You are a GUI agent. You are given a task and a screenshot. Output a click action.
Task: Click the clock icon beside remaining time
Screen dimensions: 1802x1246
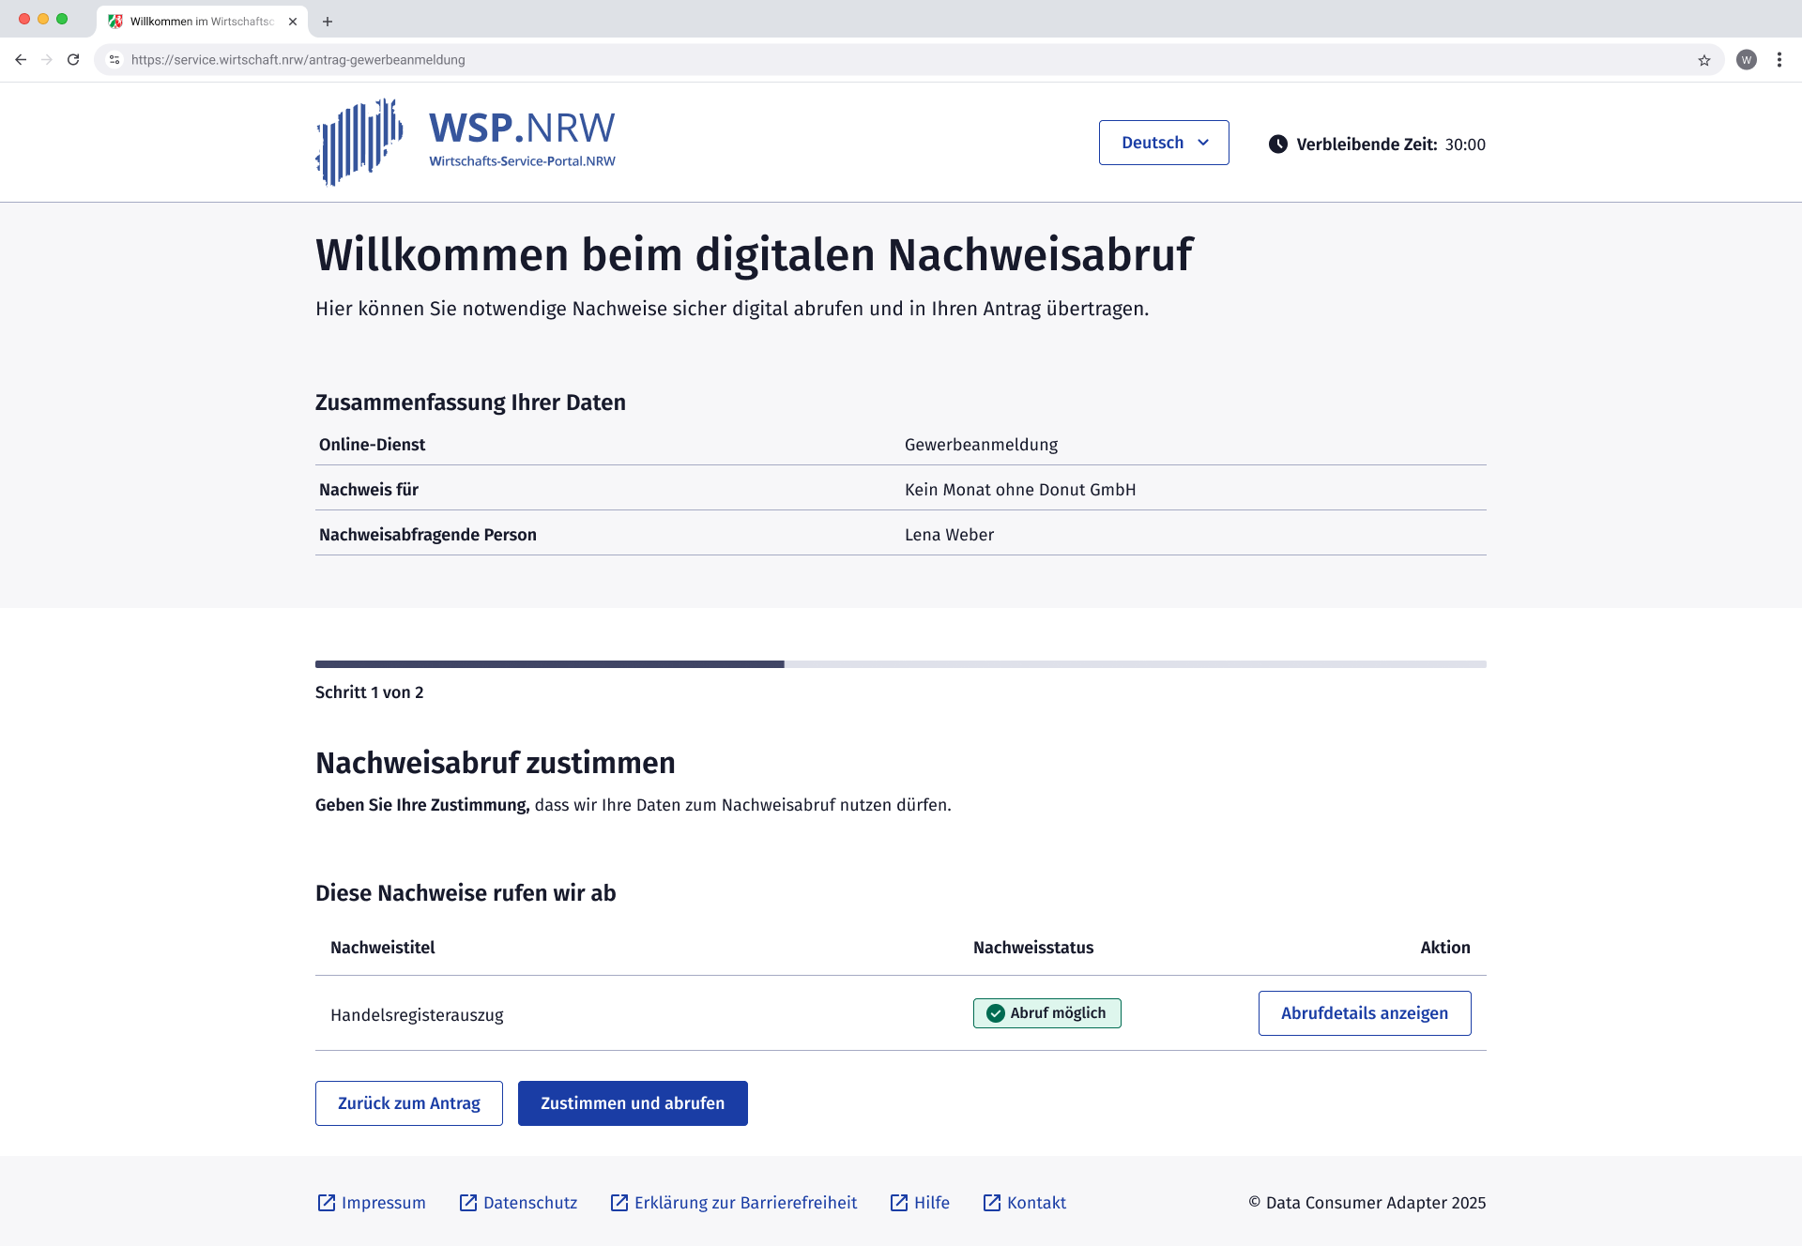(x=1277, y=144)
